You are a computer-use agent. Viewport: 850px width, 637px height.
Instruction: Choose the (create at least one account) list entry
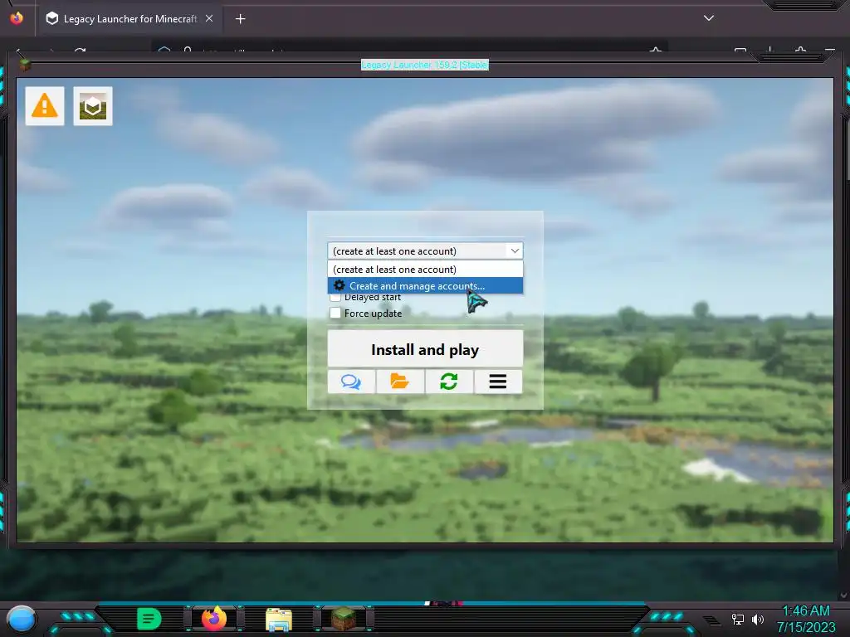pyautogui.click(x=425, y=270)
